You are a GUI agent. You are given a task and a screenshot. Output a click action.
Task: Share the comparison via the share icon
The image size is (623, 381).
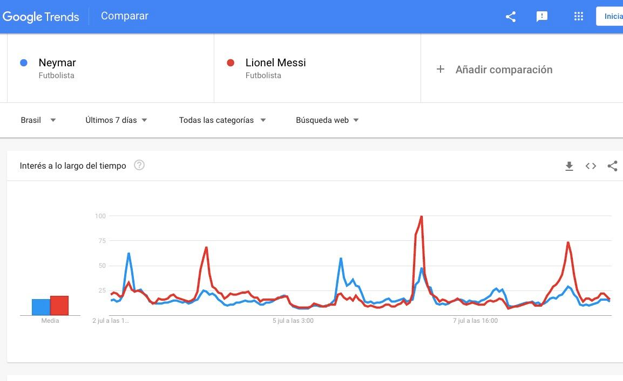510,17
